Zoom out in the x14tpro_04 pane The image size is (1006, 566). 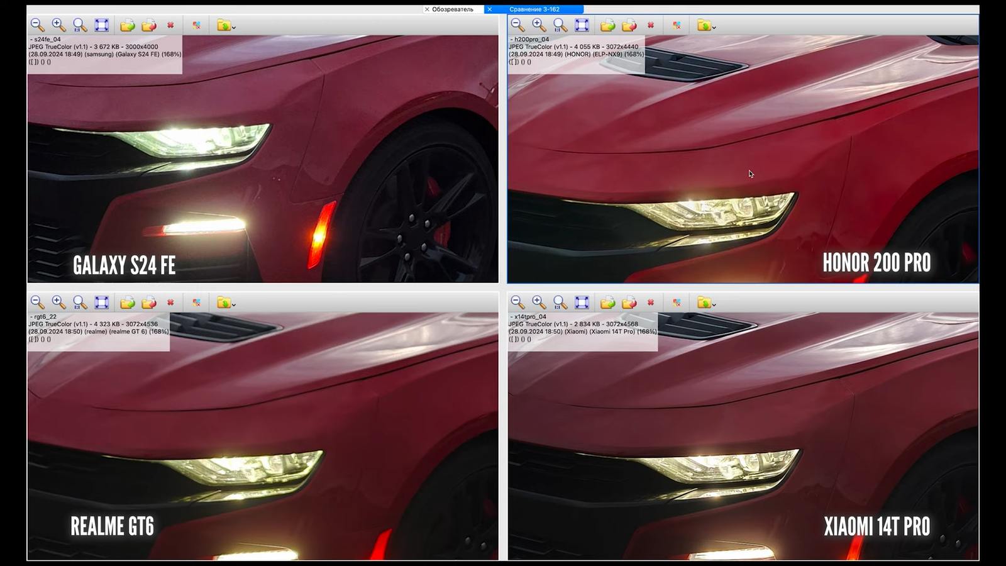coord(518,302)
